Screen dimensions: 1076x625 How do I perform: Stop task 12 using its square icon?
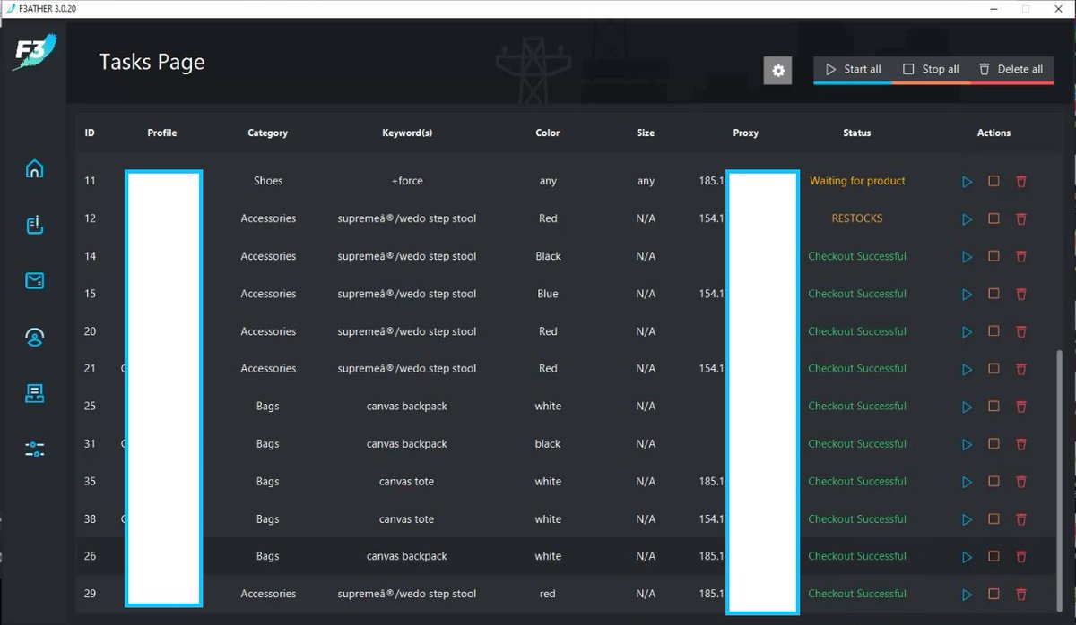[x=994, y=218]
